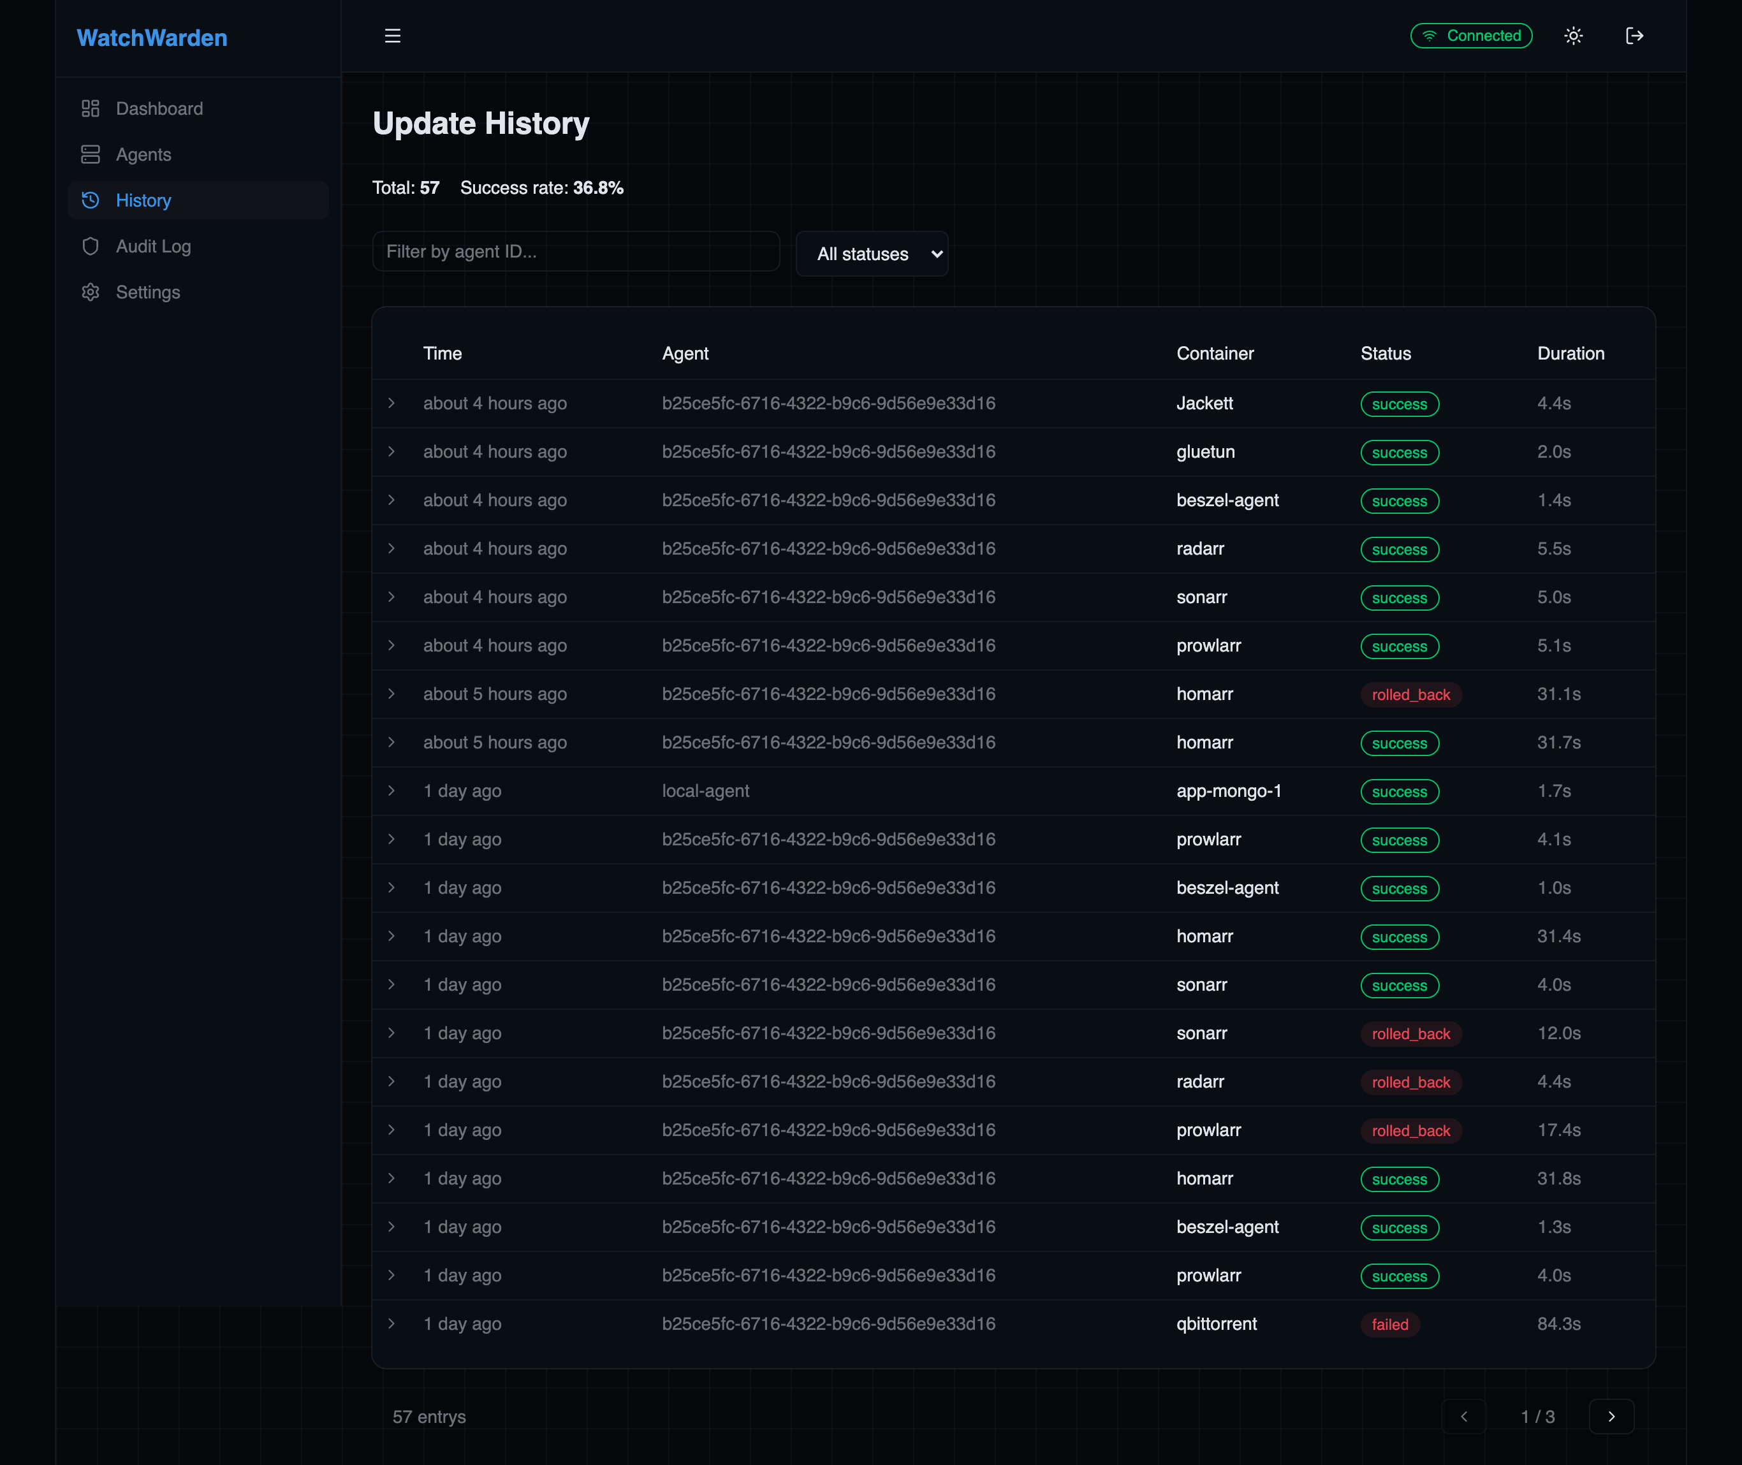The width and height of the screenshot is (1742, 1465).
Task: Click the History clock icon
Action: click(91, 200)
